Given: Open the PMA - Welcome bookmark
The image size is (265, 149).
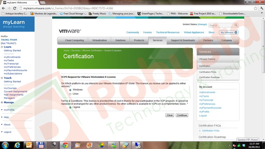Looking at the screenshot, I should point(177,13).
